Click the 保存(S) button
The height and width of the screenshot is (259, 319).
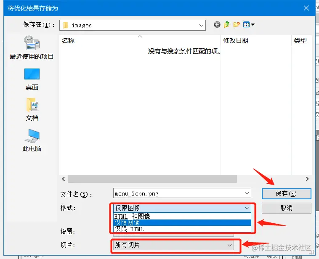pos(286,194)
